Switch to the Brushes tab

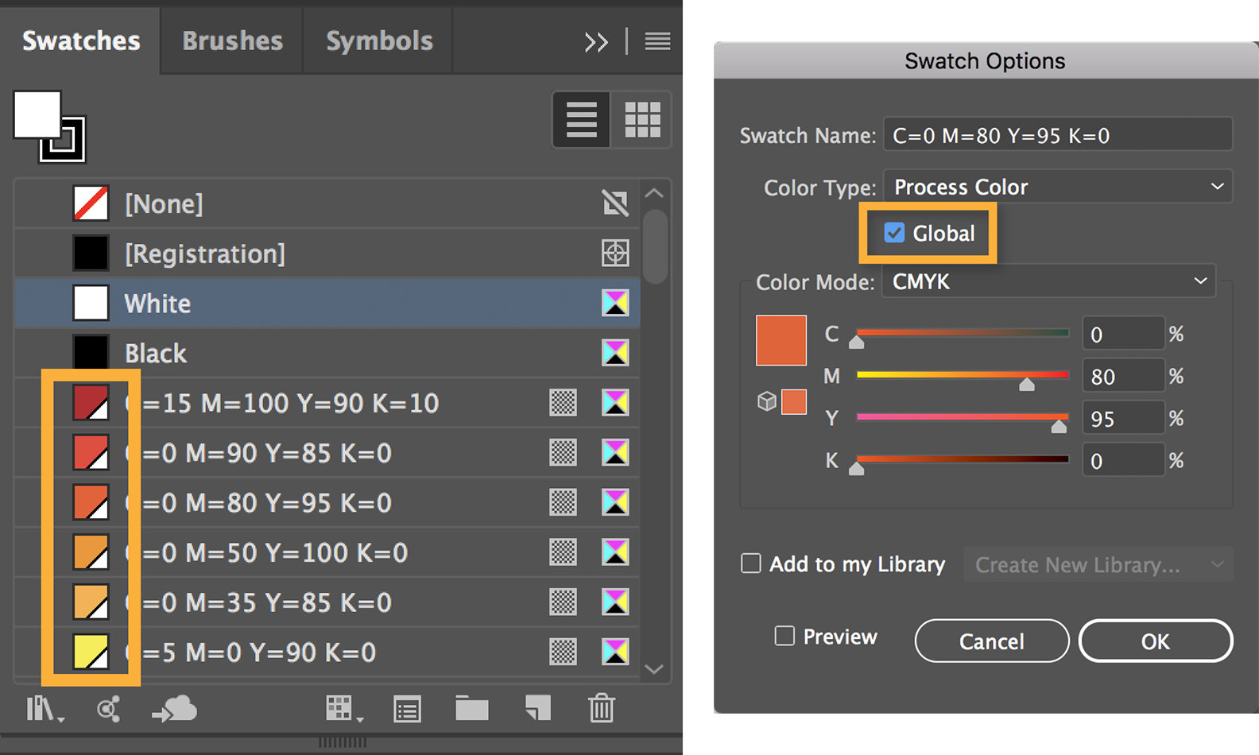(232, 41)
